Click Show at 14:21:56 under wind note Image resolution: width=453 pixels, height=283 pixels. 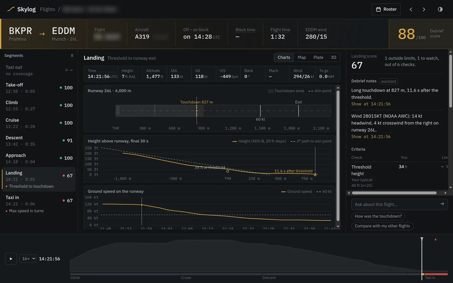[371, 137]
